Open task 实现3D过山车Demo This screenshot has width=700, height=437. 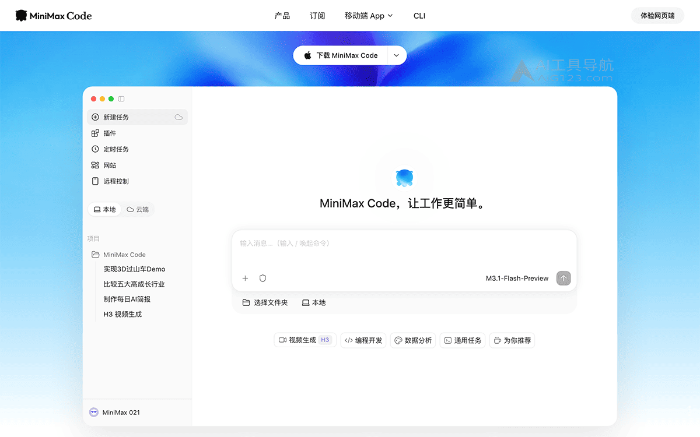134,269
